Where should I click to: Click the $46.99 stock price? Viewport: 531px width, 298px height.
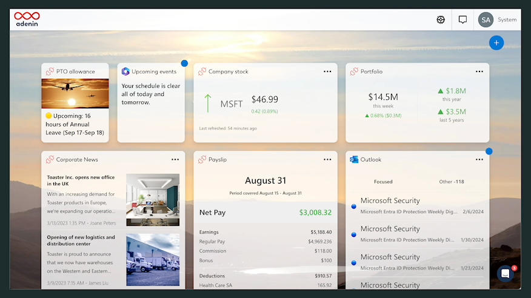(264, 99)
